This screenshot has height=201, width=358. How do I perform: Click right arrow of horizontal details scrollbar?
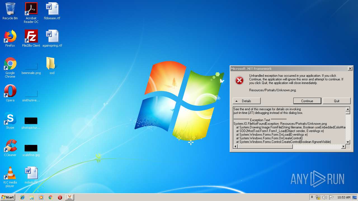343,146
